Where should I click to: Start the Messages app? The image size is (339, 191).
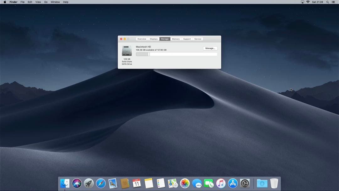(197, 183)
